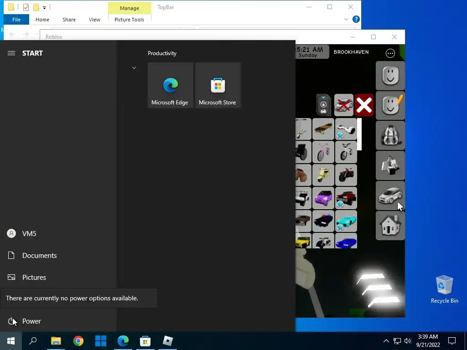Select the Manage contextual tab
This screenshot has width=467, height=350.
point(129,8)
